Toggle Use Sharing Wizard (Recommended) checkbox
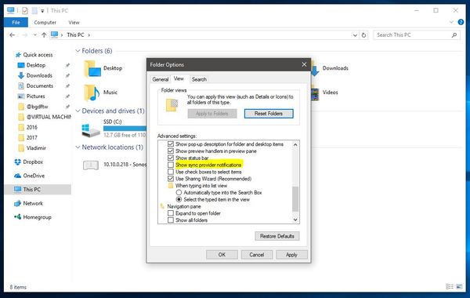470x298 pixels. (x=171, y=179)
